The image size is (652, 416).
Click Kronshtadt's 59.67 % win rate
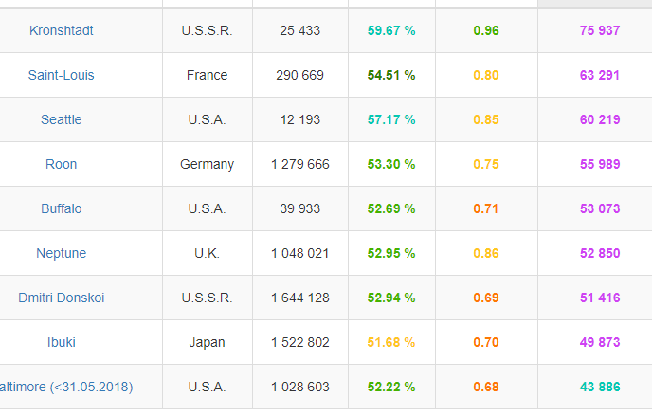(391, 30)
